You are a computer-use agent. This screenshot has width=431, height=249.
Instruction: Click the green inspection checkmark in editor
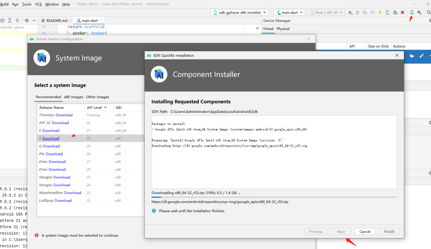click(x=257, y=28)
